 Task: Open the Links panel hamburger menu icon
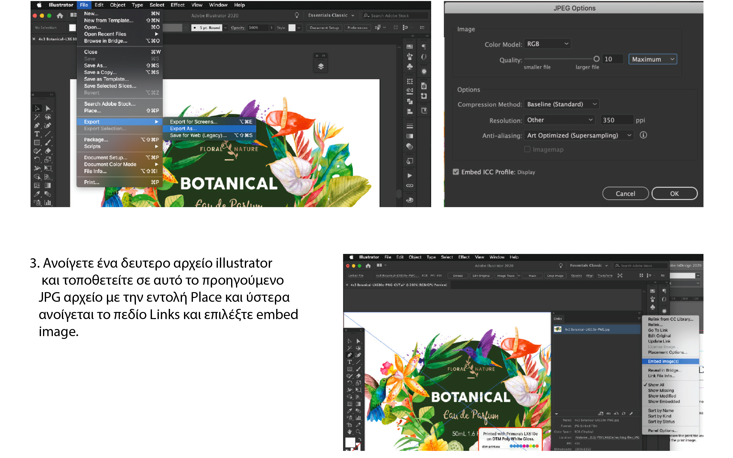tap(639, 319)
